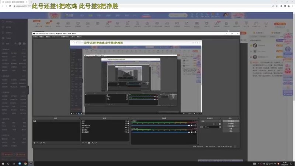Click 停止推流 button in OBS controls
Image resolution: width=295 pixels, height=166 pixels.
tap(231, 121)
